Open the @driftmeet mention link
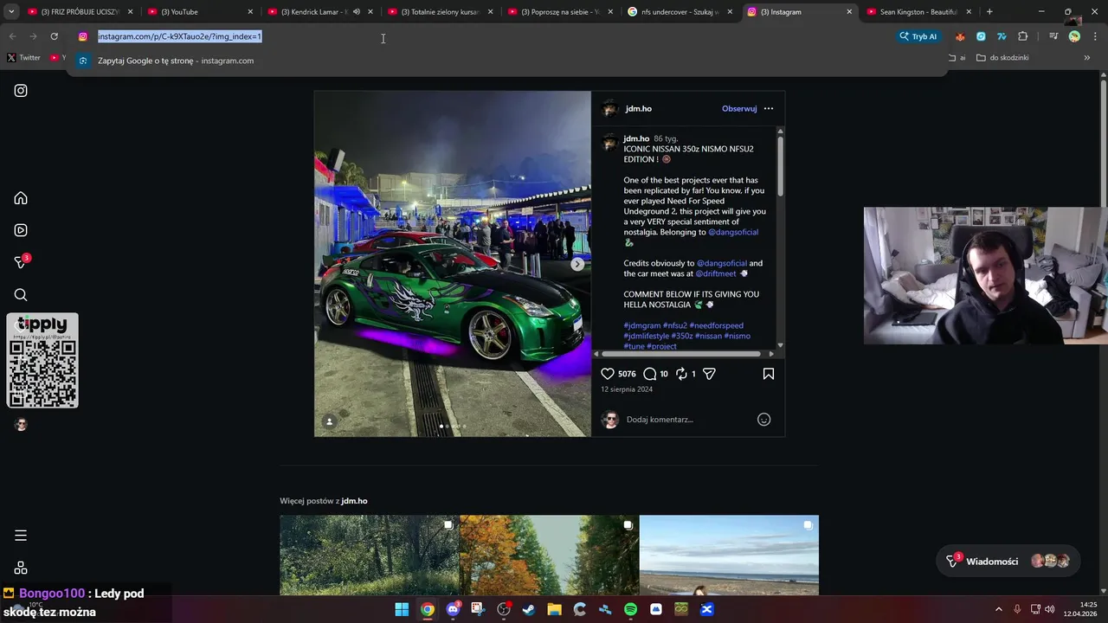The image size is (1108, 623). click(x=716, y=274)
